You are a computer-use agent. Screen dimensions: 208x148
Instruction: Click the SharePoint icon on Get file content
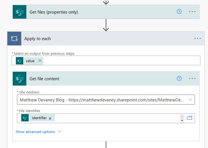click(x=20, y=79)
